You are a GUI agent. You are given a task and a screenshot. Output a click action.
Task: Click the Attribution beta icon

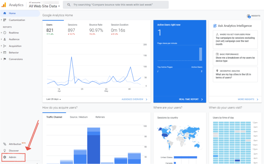click(x=5, y=144)
